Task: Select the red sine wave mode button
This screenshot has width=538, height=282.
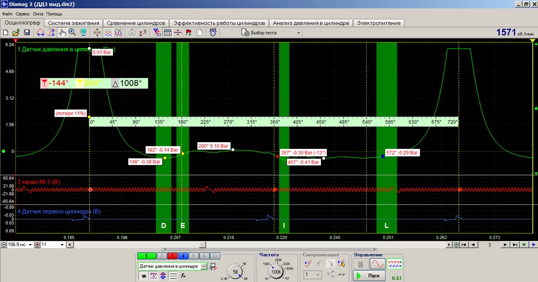Action: pos(377,264)
